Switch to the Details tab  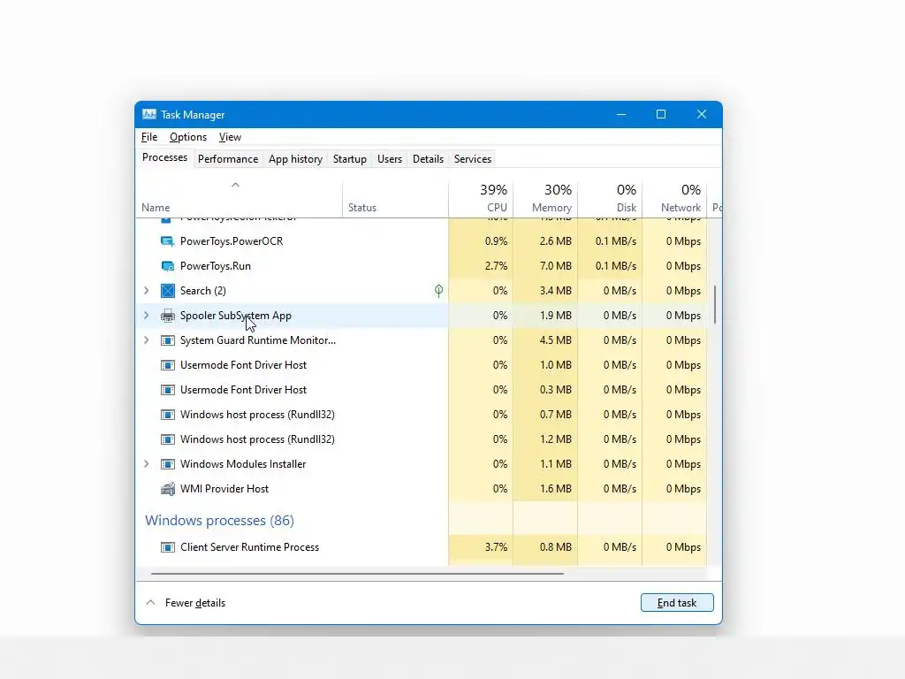pyautogui.click(x=428, y=159)
